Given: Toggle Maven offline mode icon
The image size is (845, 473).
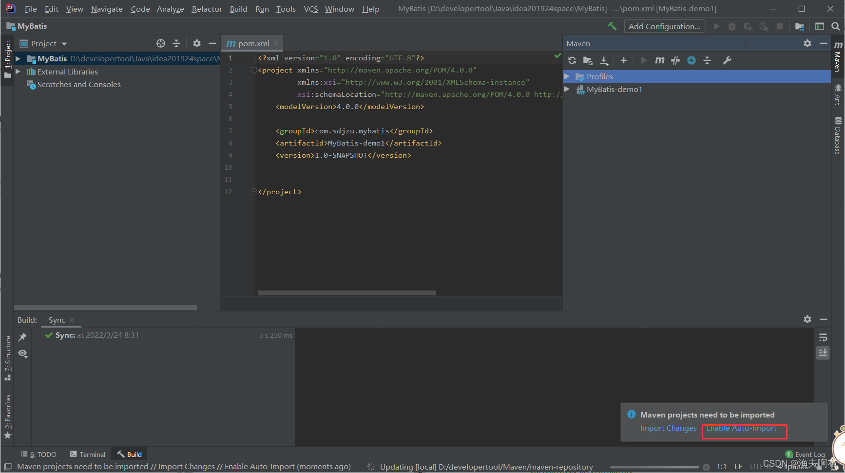Looking at the screenshot, I should coord(691,60).
